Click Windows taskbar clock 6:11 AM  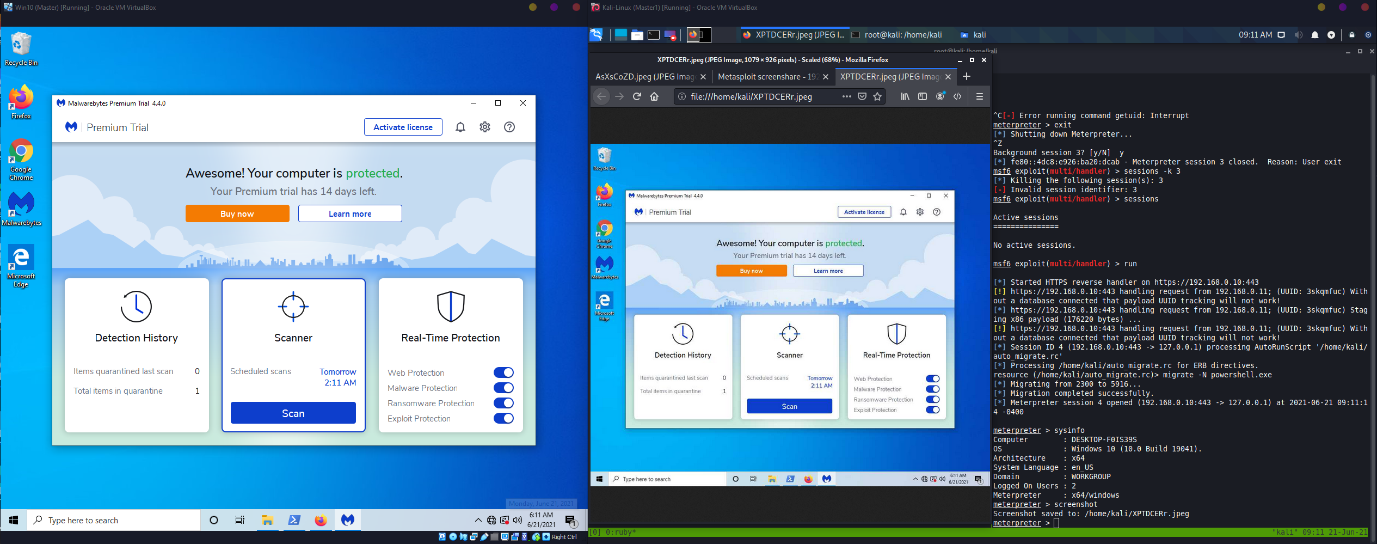coord(541,520)
